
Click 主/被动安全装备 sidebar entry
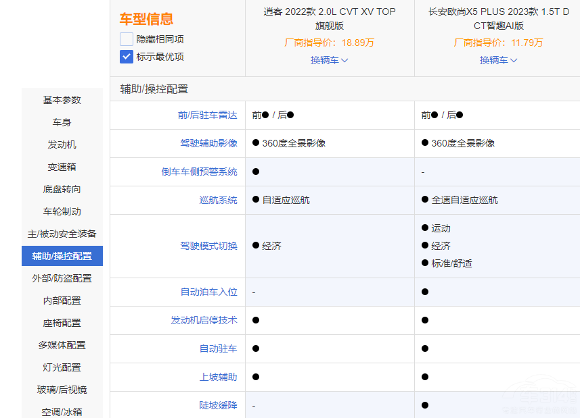[x=62, y=234]
